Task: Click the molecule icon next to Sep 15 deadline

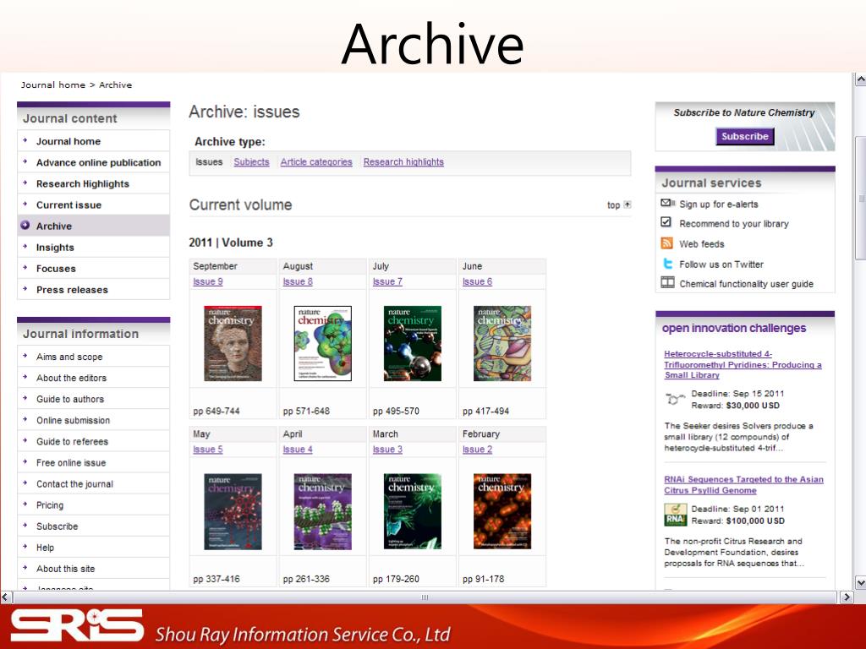Action: [x=674, y=399]
